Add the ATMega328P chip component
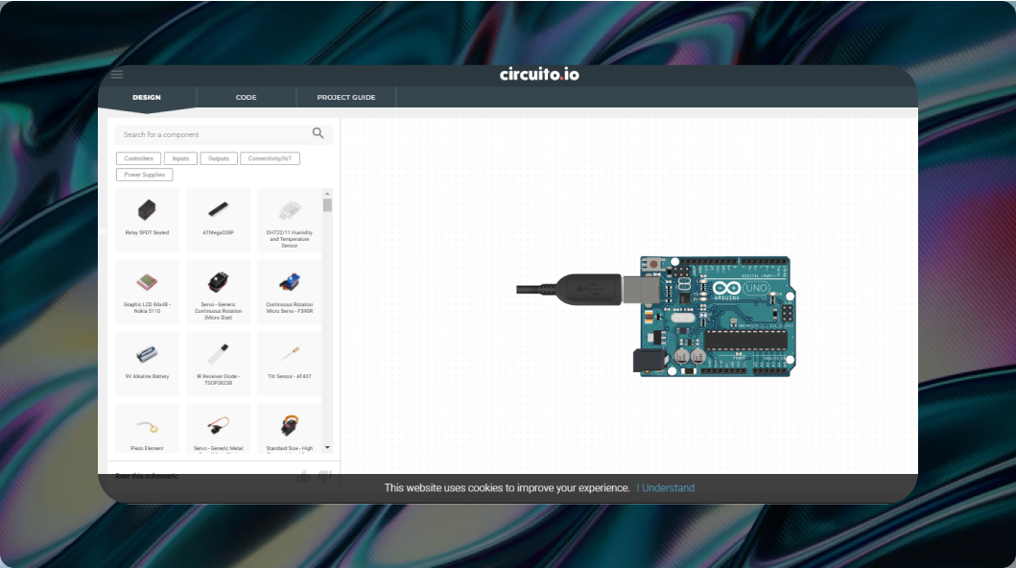 [219, 220]
